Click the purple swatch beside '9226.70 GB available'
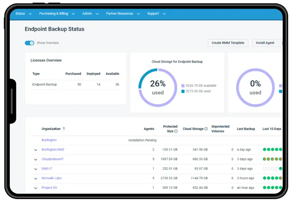This screenshot has width=292, height=202. pos(183,86)
